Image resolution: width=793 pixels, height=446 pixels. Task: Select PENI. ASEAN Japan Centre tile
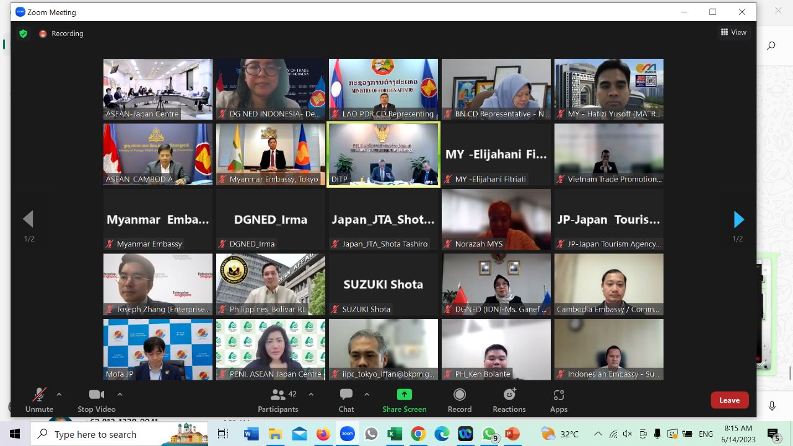pyautogui.click(x=271, y=349)
